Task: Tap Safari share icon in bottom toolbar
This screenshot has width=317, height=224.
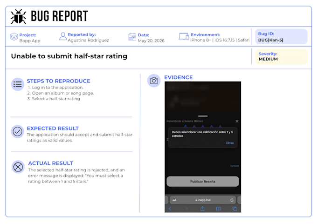Action: 202,209
